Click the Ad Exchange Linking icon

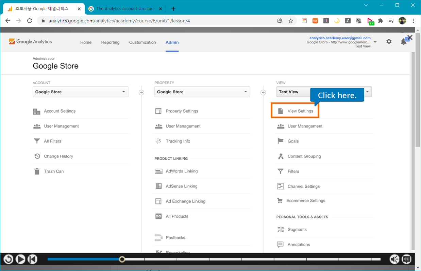(x=158, y=201)
